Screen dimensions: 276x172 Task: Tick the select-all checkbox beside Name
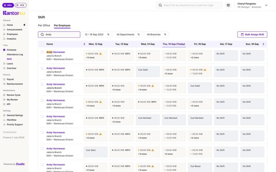tap(42, 44)
